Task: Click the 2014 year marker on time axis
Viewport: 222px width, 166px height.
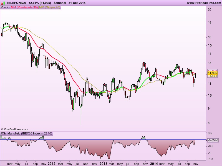Action: [x=154, y=164]
